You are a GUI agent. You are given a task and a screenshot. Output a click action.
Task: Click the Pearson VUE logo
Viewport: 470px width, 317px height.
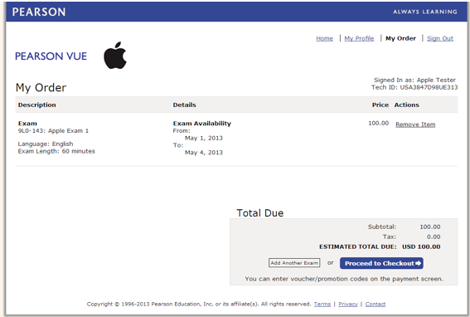(51, 56)
